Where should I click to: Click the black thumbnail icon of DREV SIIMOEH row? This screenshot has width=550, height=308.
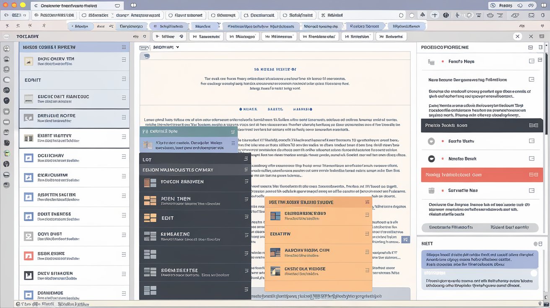pyautogui.click(x=29, y=275)
